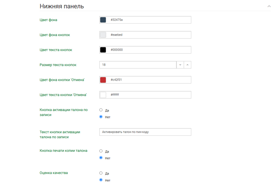The image size is (275, 189).
Task: Select 'Нет' for 'Кнопка активации талона по записи'
Action: tap(101, 117)
